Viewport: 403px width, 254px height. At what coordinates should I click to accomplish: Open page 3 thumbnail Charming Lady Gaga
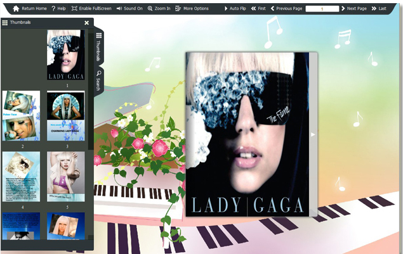[x=66, y=115]
